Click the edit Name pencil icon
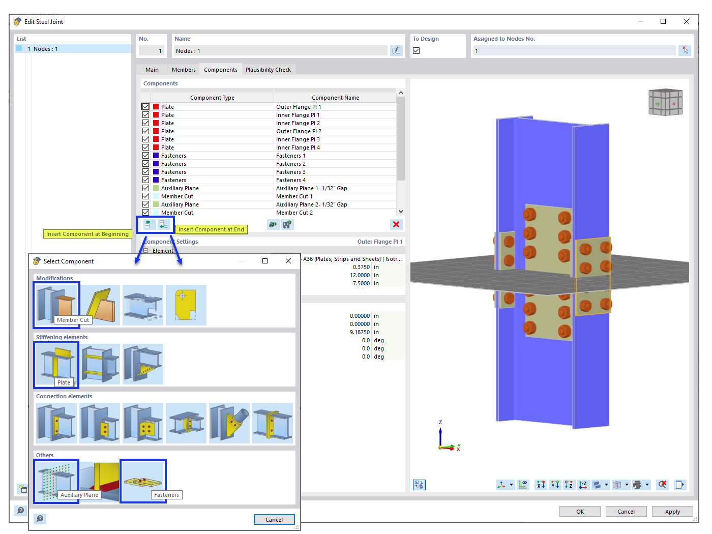This screenshot has width=712, height=534. coord(396,50)
